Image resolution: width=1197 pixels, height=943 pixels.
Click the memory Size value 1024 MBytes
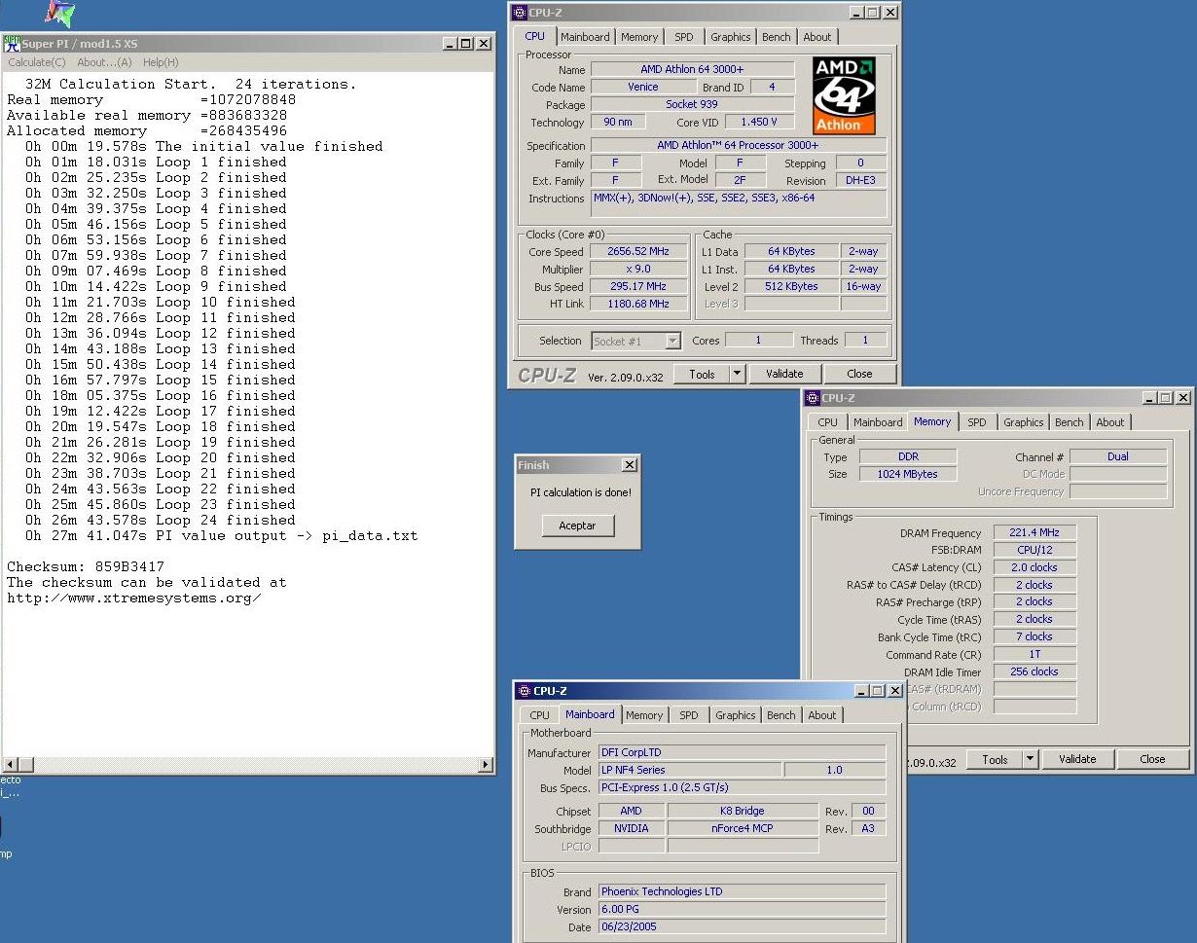(908, 474)
